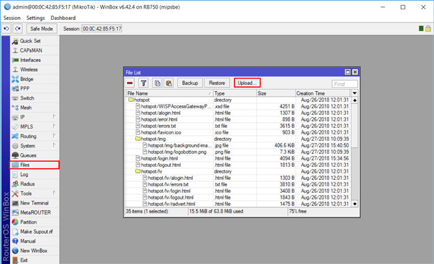Toggle the Safe Mode button
Viewport: 434px width, 264px height.
[x=42, y=29]
